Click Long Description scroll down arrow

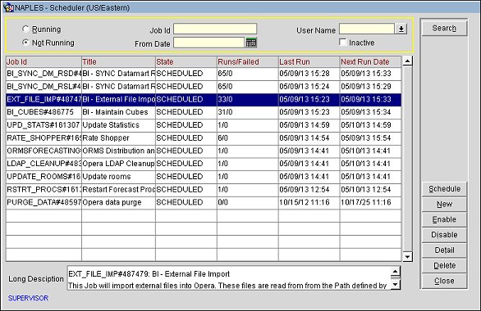pos(396,285)
